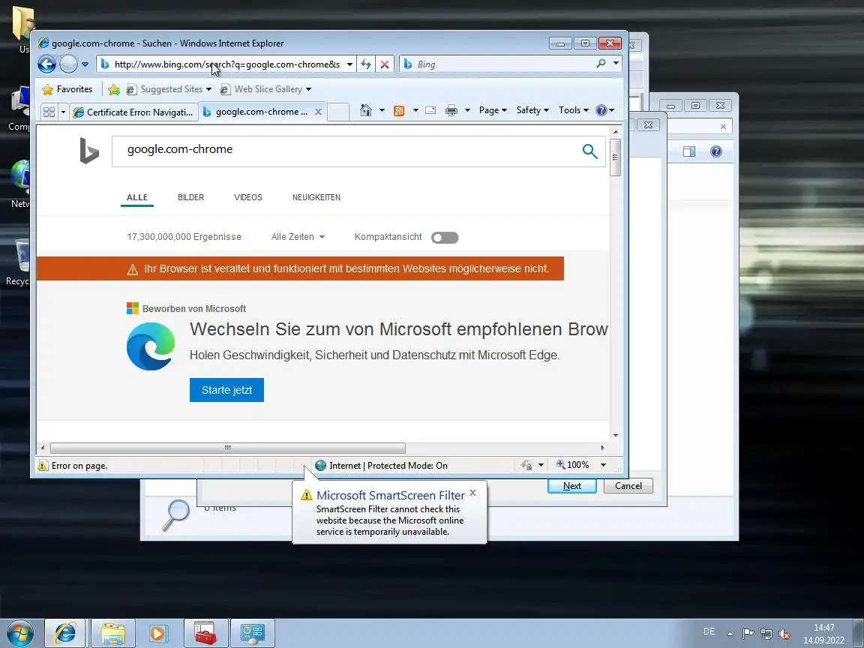Image resolution: width=864 pixels, height=648 pixels.
Task: Click the Microsoft Edge logo
Action: [151, 346]
